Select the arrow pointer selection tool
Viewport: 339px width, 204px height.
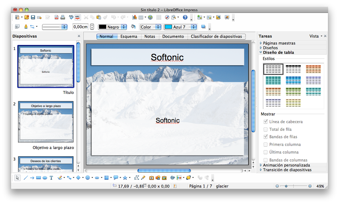17,178
